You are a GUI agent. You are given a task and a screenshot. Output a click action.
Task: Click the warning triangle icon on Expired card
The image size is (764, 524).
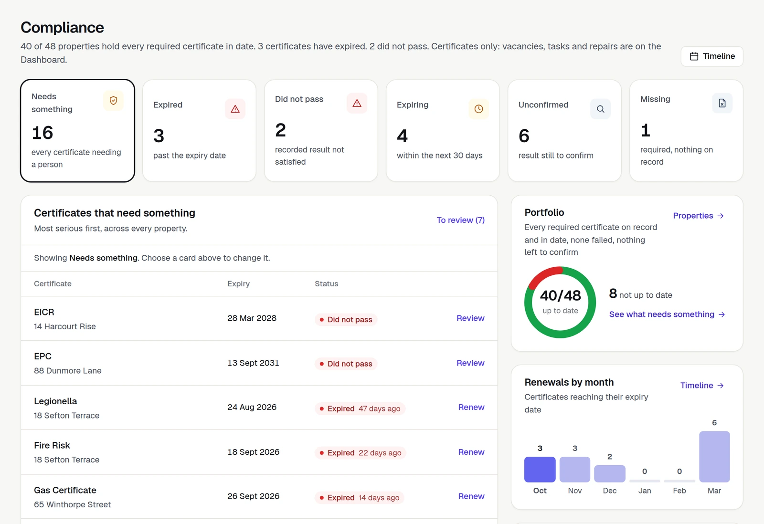point(235,109)
